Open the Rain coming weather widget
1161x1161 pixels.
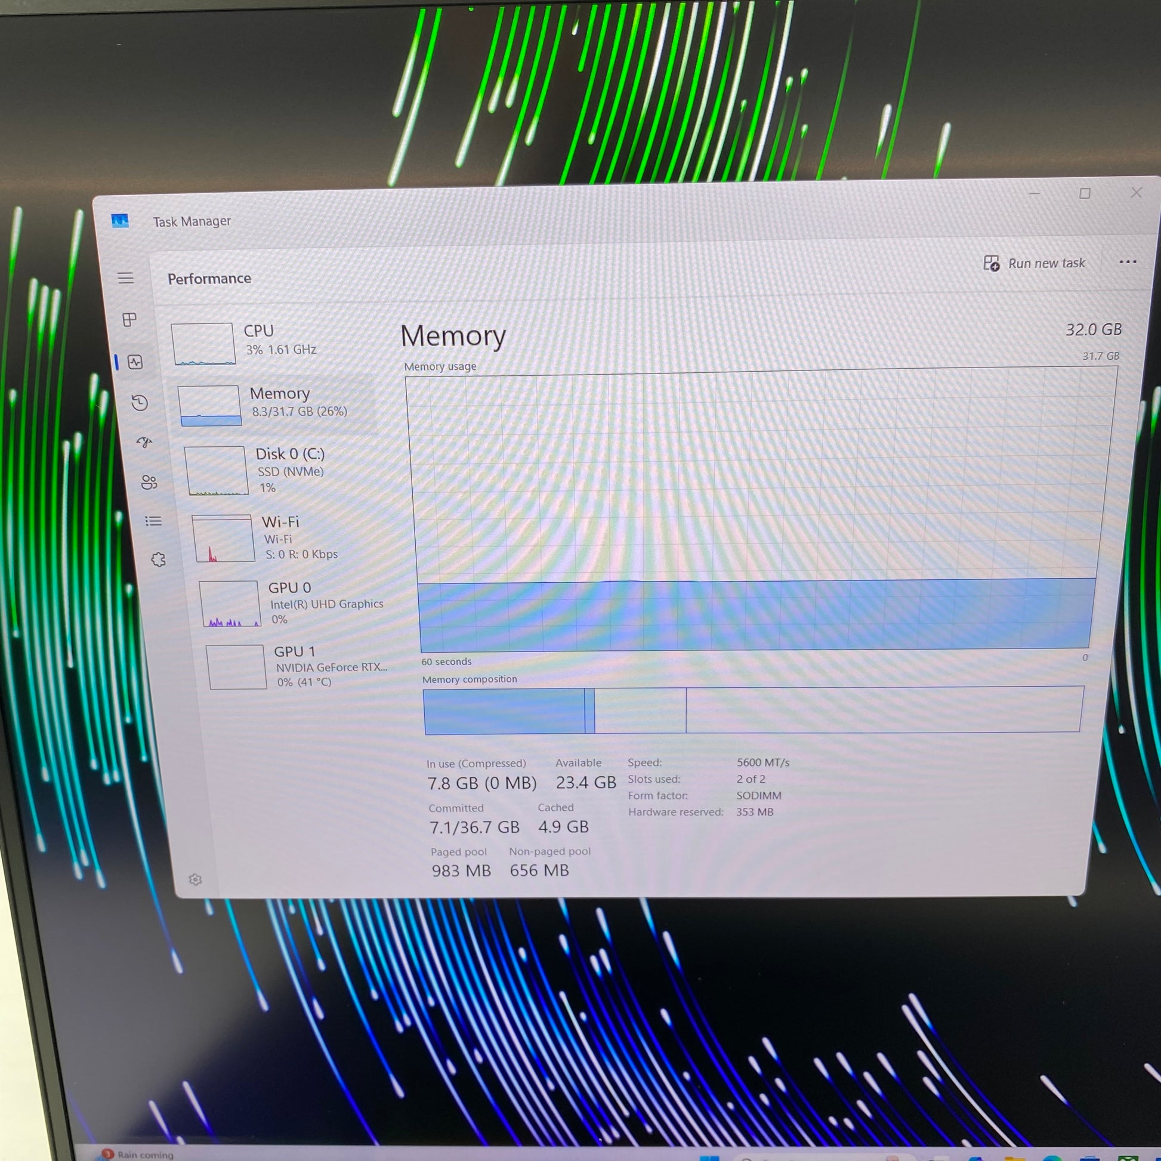(x=138, y=1154)
